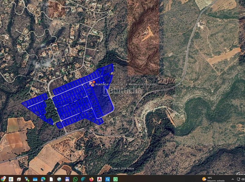The width and height of the screenshot is (245, 182).
Task: Open the blue download tray app icon
Action: pyautogui.click(x=35, y=179)
